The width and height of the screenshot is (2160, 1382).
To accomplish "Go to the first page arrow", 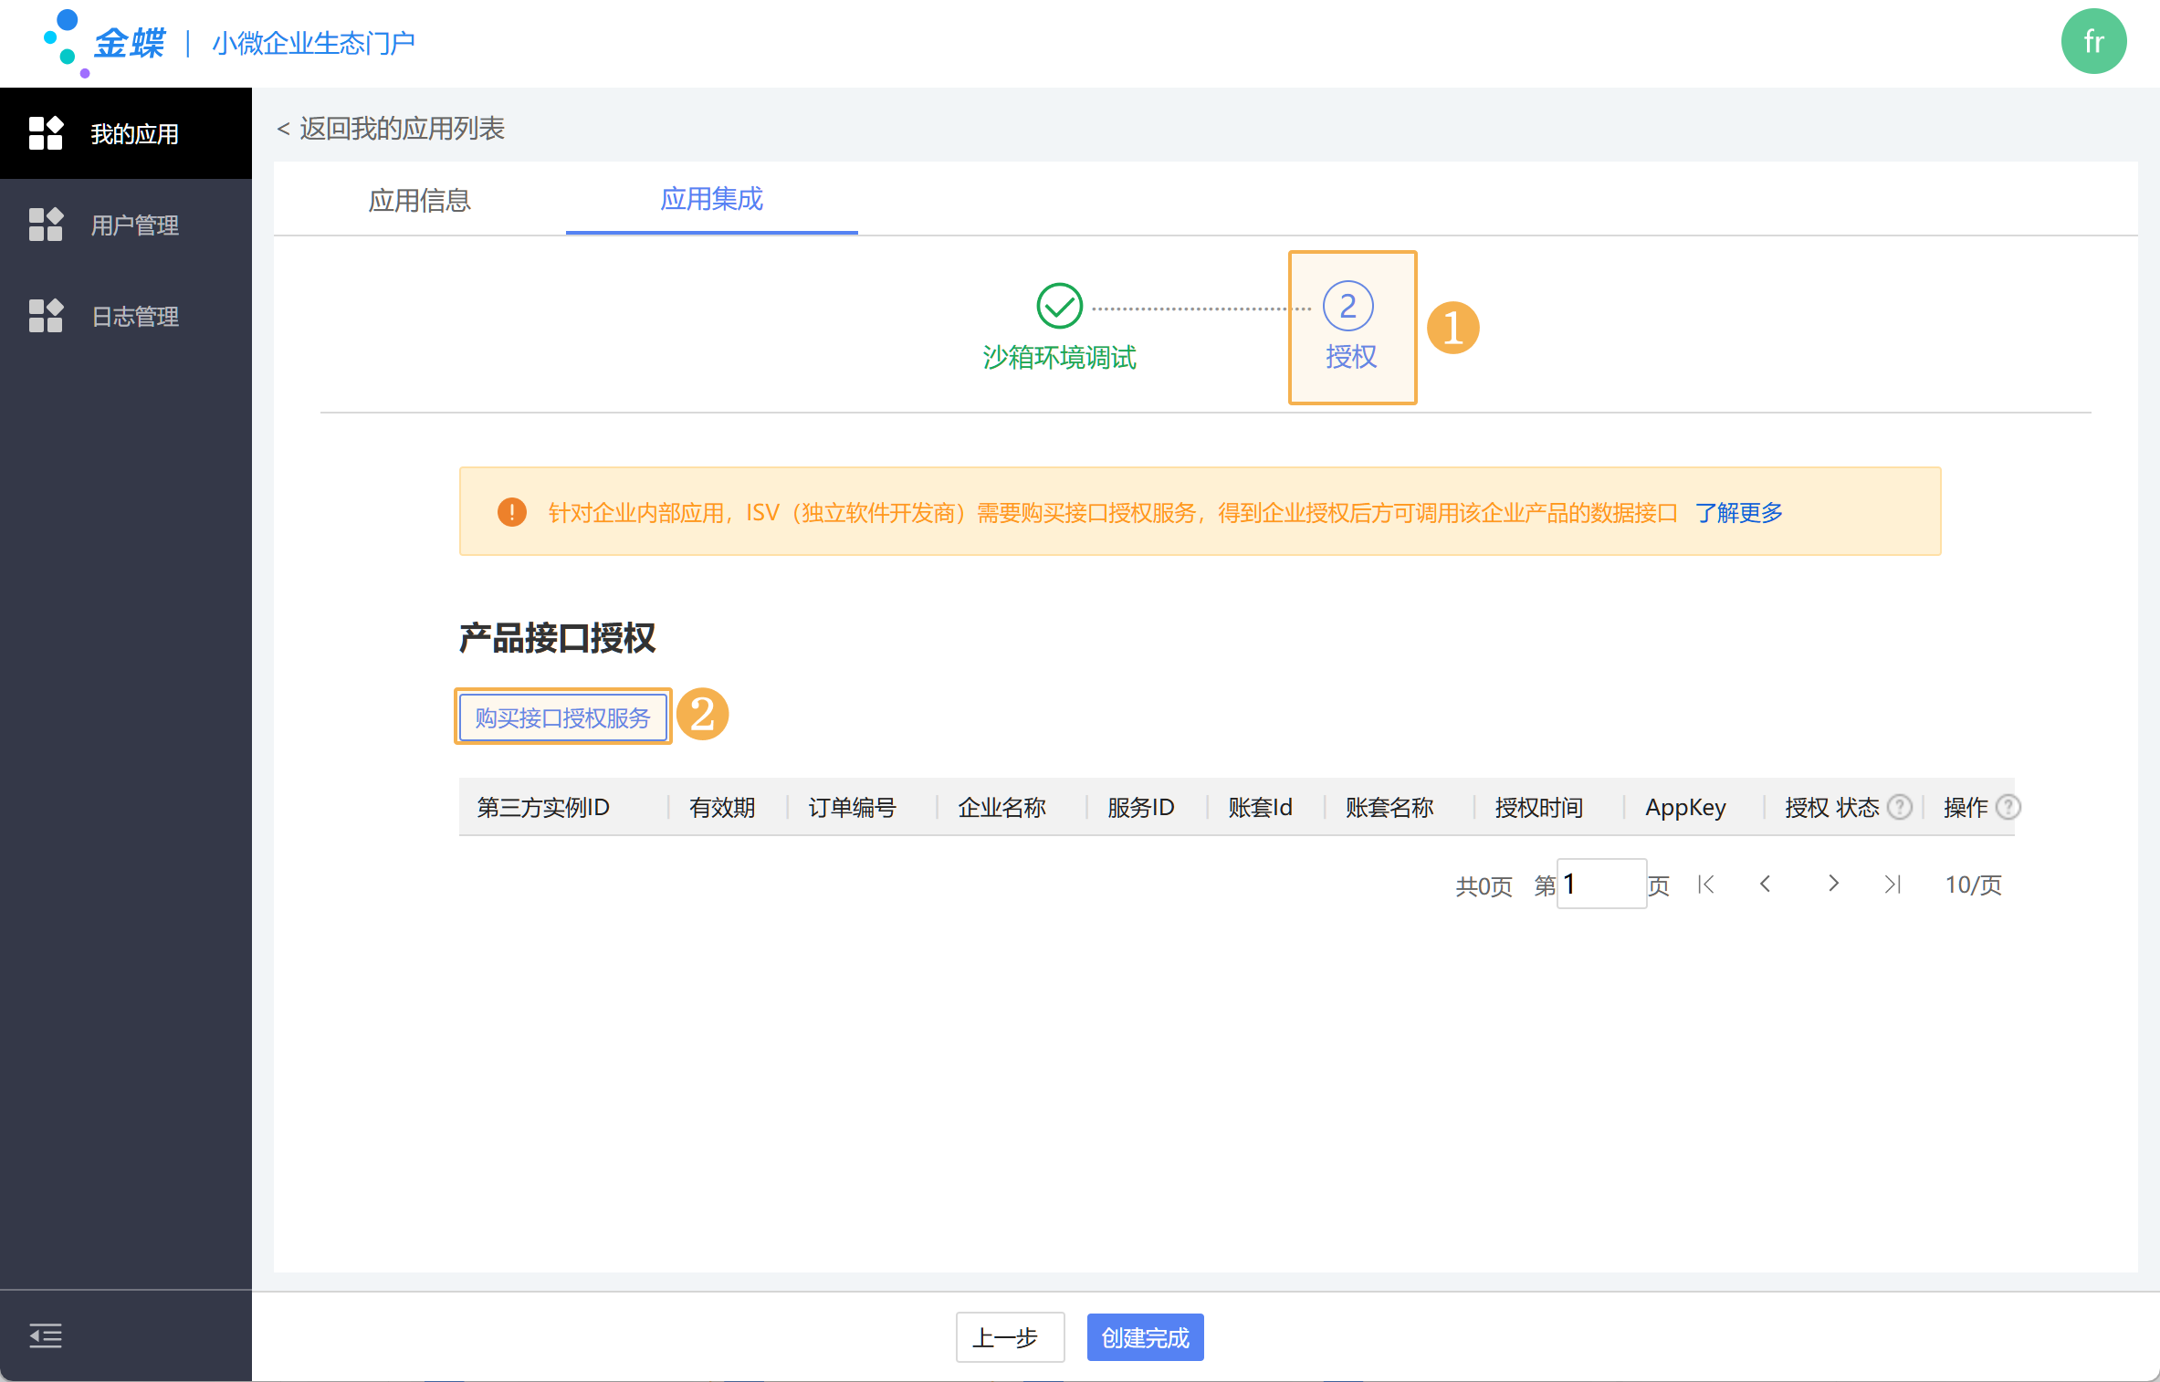I will [1705, 884].
